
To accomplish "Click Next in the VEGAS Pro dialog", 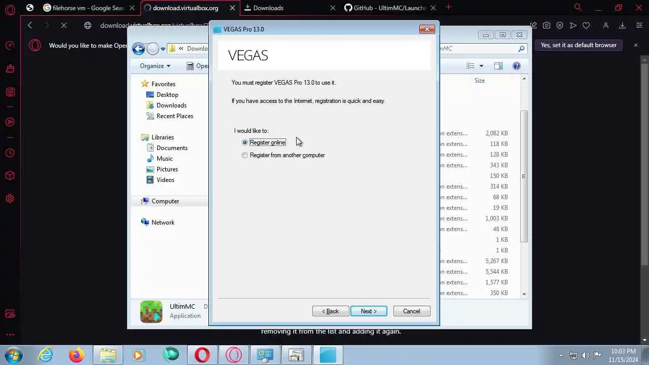I will 369,311.
